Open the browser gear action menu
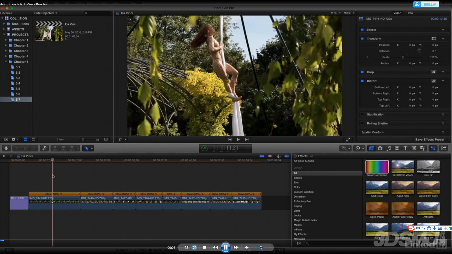Image resolution: width=452 pixels, height=254 pixels. pos(15,139)
